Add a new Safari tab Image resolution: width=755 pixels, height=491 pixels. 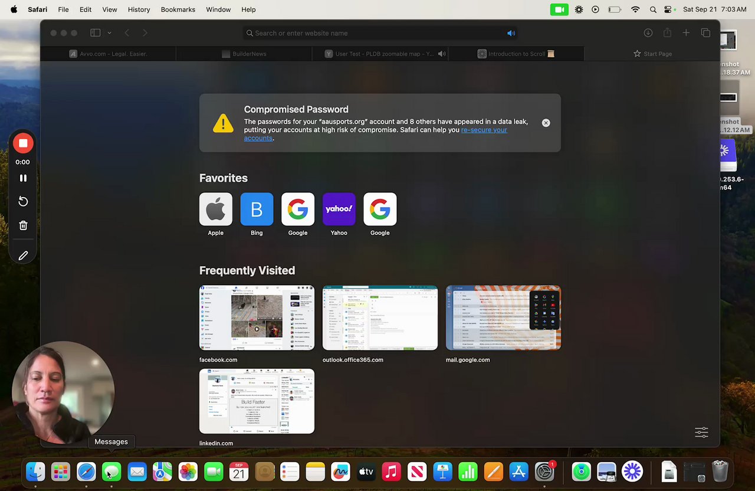[x=686, y=33]
